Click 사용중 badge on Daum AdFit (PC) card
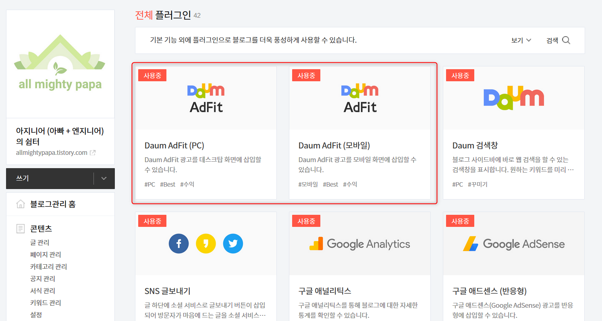602x321 pixels. pos(152,75)
